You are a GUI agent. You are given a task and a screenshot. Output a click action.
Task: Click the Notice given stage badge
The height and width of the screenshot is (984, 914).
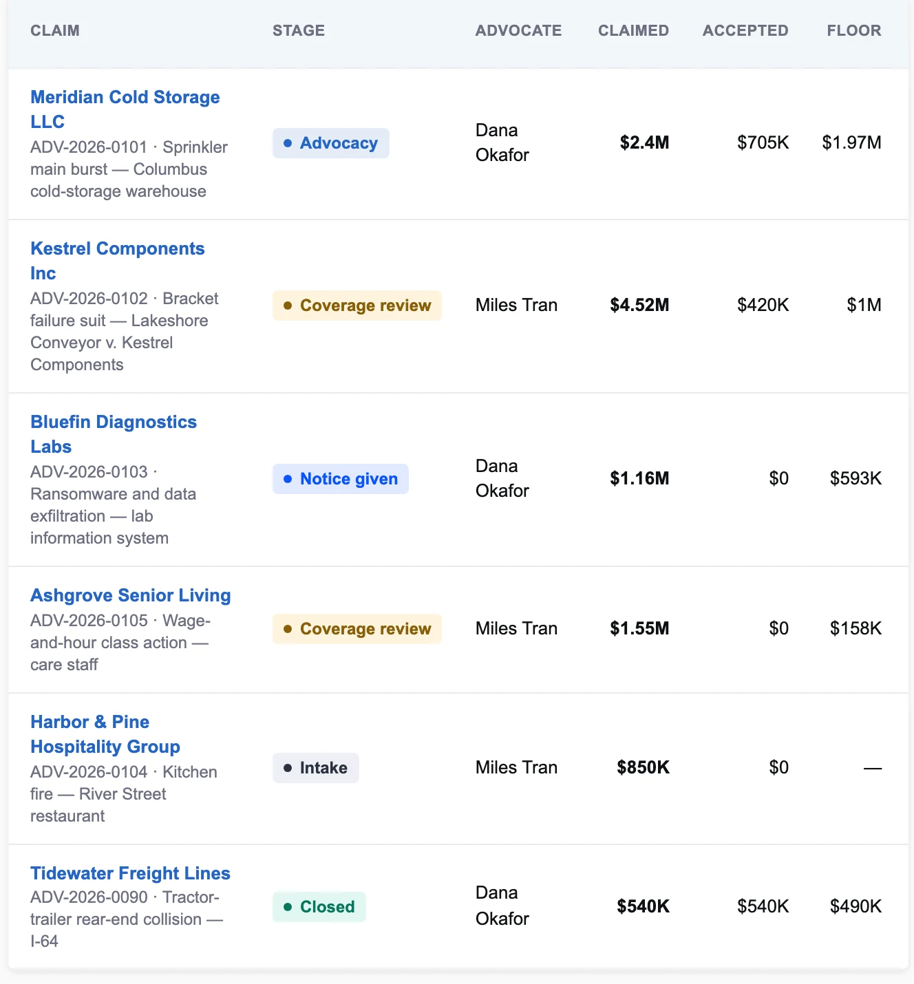[341, 479]
